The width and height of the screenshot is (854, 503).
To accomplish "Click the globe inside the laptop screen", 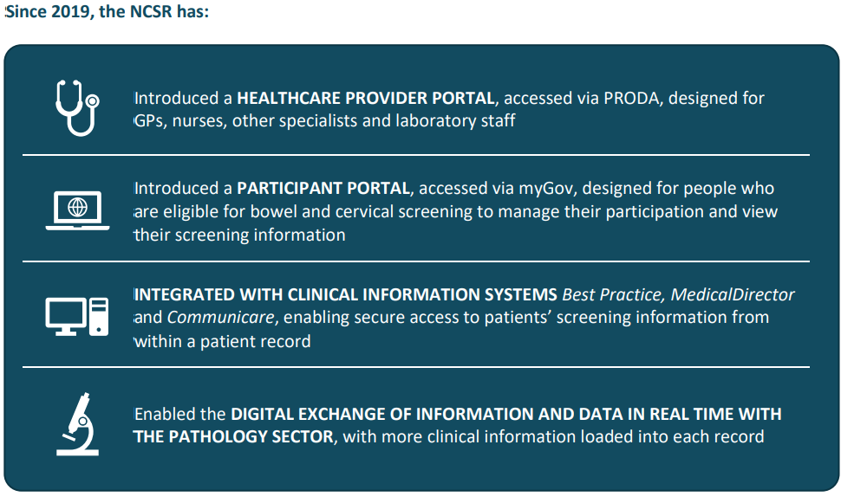I will (x=77, y=207).
